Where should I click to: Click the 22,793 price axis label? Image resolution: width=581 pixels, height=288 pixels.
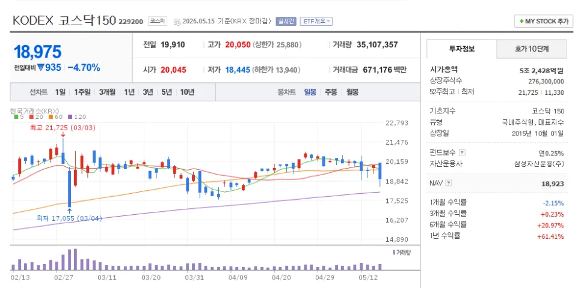(x=397, y=123)
